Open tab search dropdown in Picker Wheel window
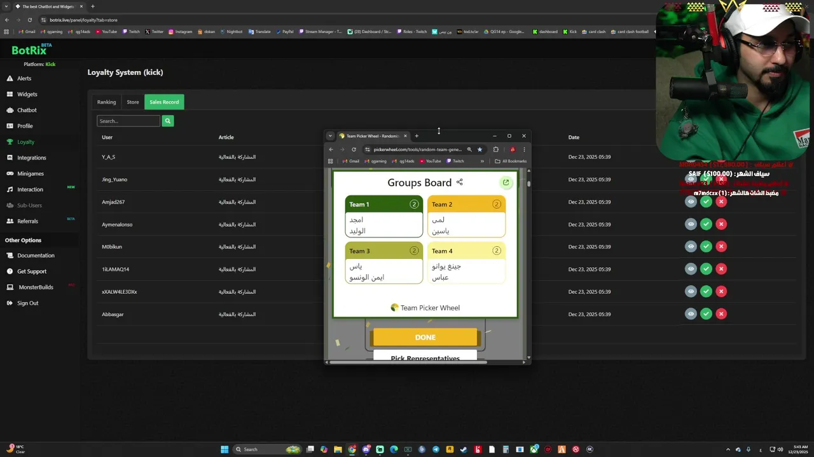 click(330, 136)
